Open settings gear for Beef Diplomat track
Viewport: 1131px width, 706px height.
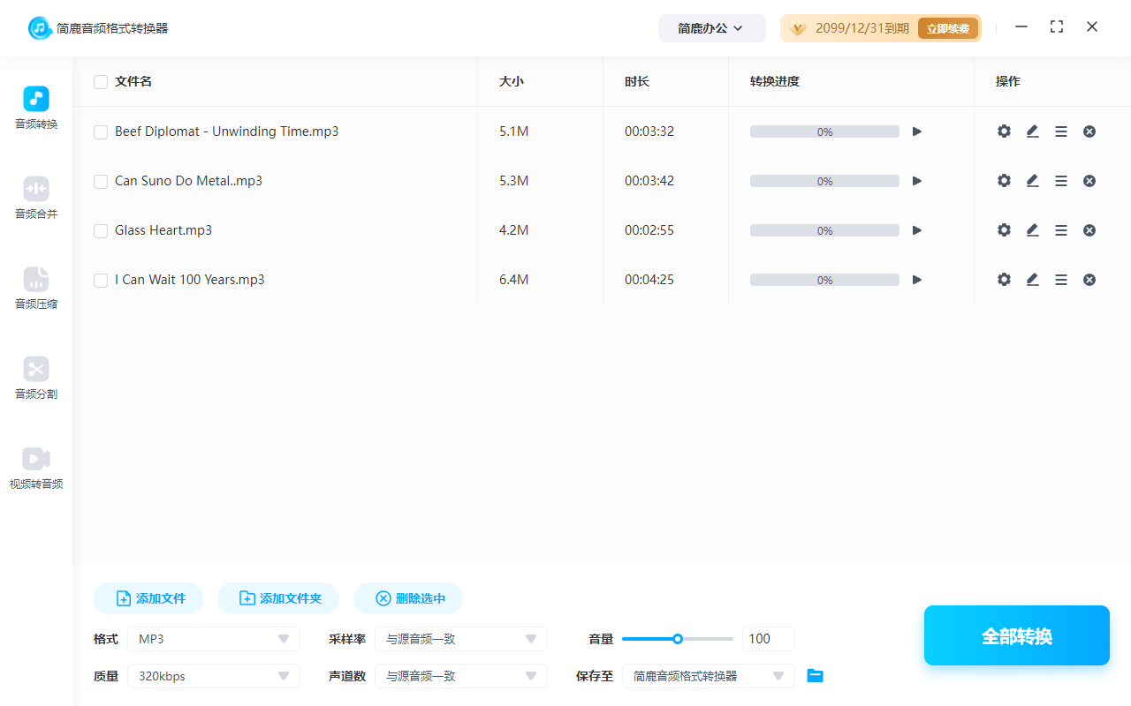1004,131
